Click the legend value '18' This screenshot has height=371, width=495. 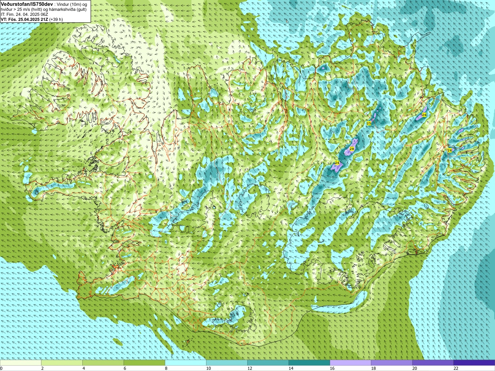coord(373,368)
